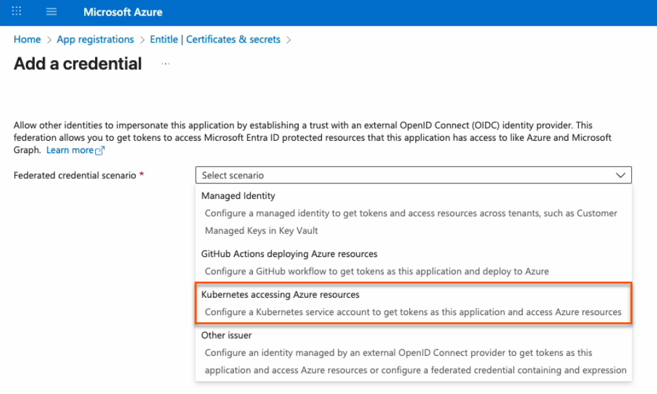
Task: Open the ellipsis menu beside Add a credential
Action: tap(166, 64)
